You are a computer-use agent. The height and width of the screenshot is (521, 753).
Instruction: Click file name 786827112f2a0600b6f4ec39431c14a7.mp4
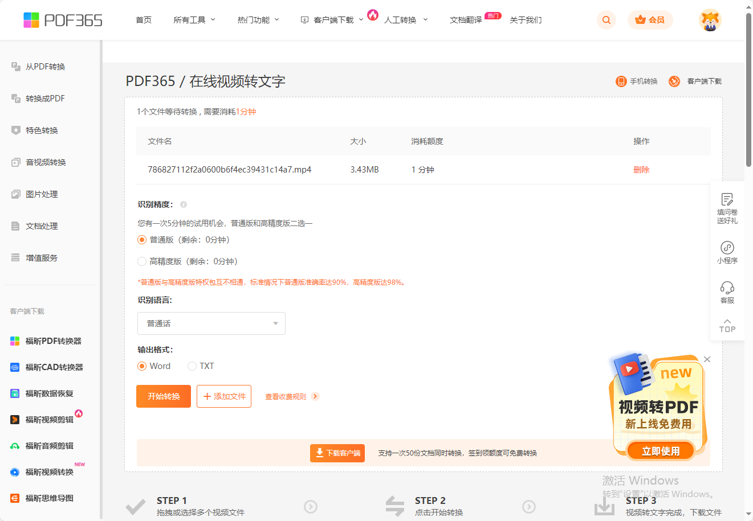click(229, 170)
